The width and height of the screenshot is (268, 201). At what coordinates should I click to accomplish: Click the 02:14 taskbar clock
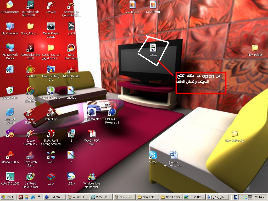point(259,197)
